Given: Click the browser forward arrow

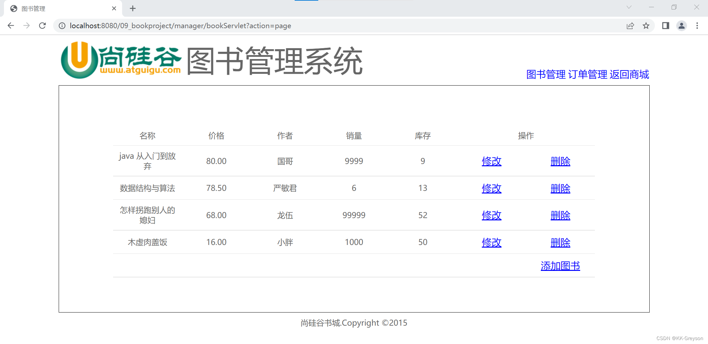Looking at the screenshot, I should click(x=27, y=26).
